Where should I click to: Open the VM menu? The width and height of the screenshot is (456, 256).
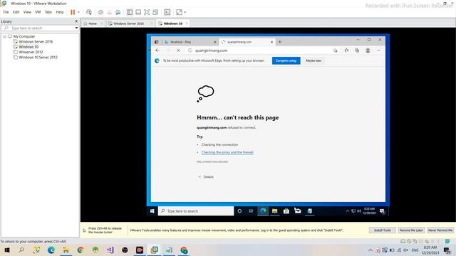(x=38, y=12)
